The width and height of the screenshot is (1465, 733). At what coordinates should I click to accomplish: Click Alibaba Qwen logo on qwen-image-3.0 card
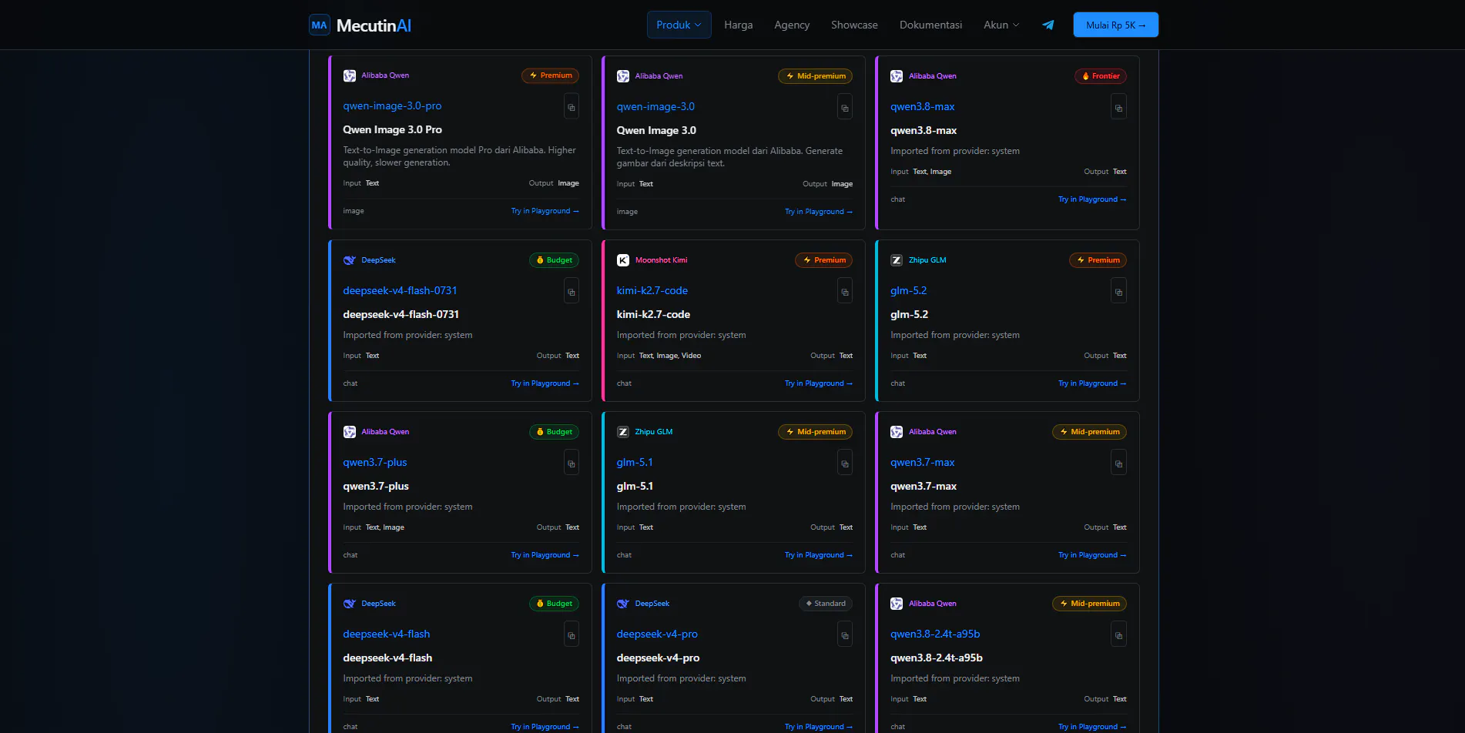623,76
